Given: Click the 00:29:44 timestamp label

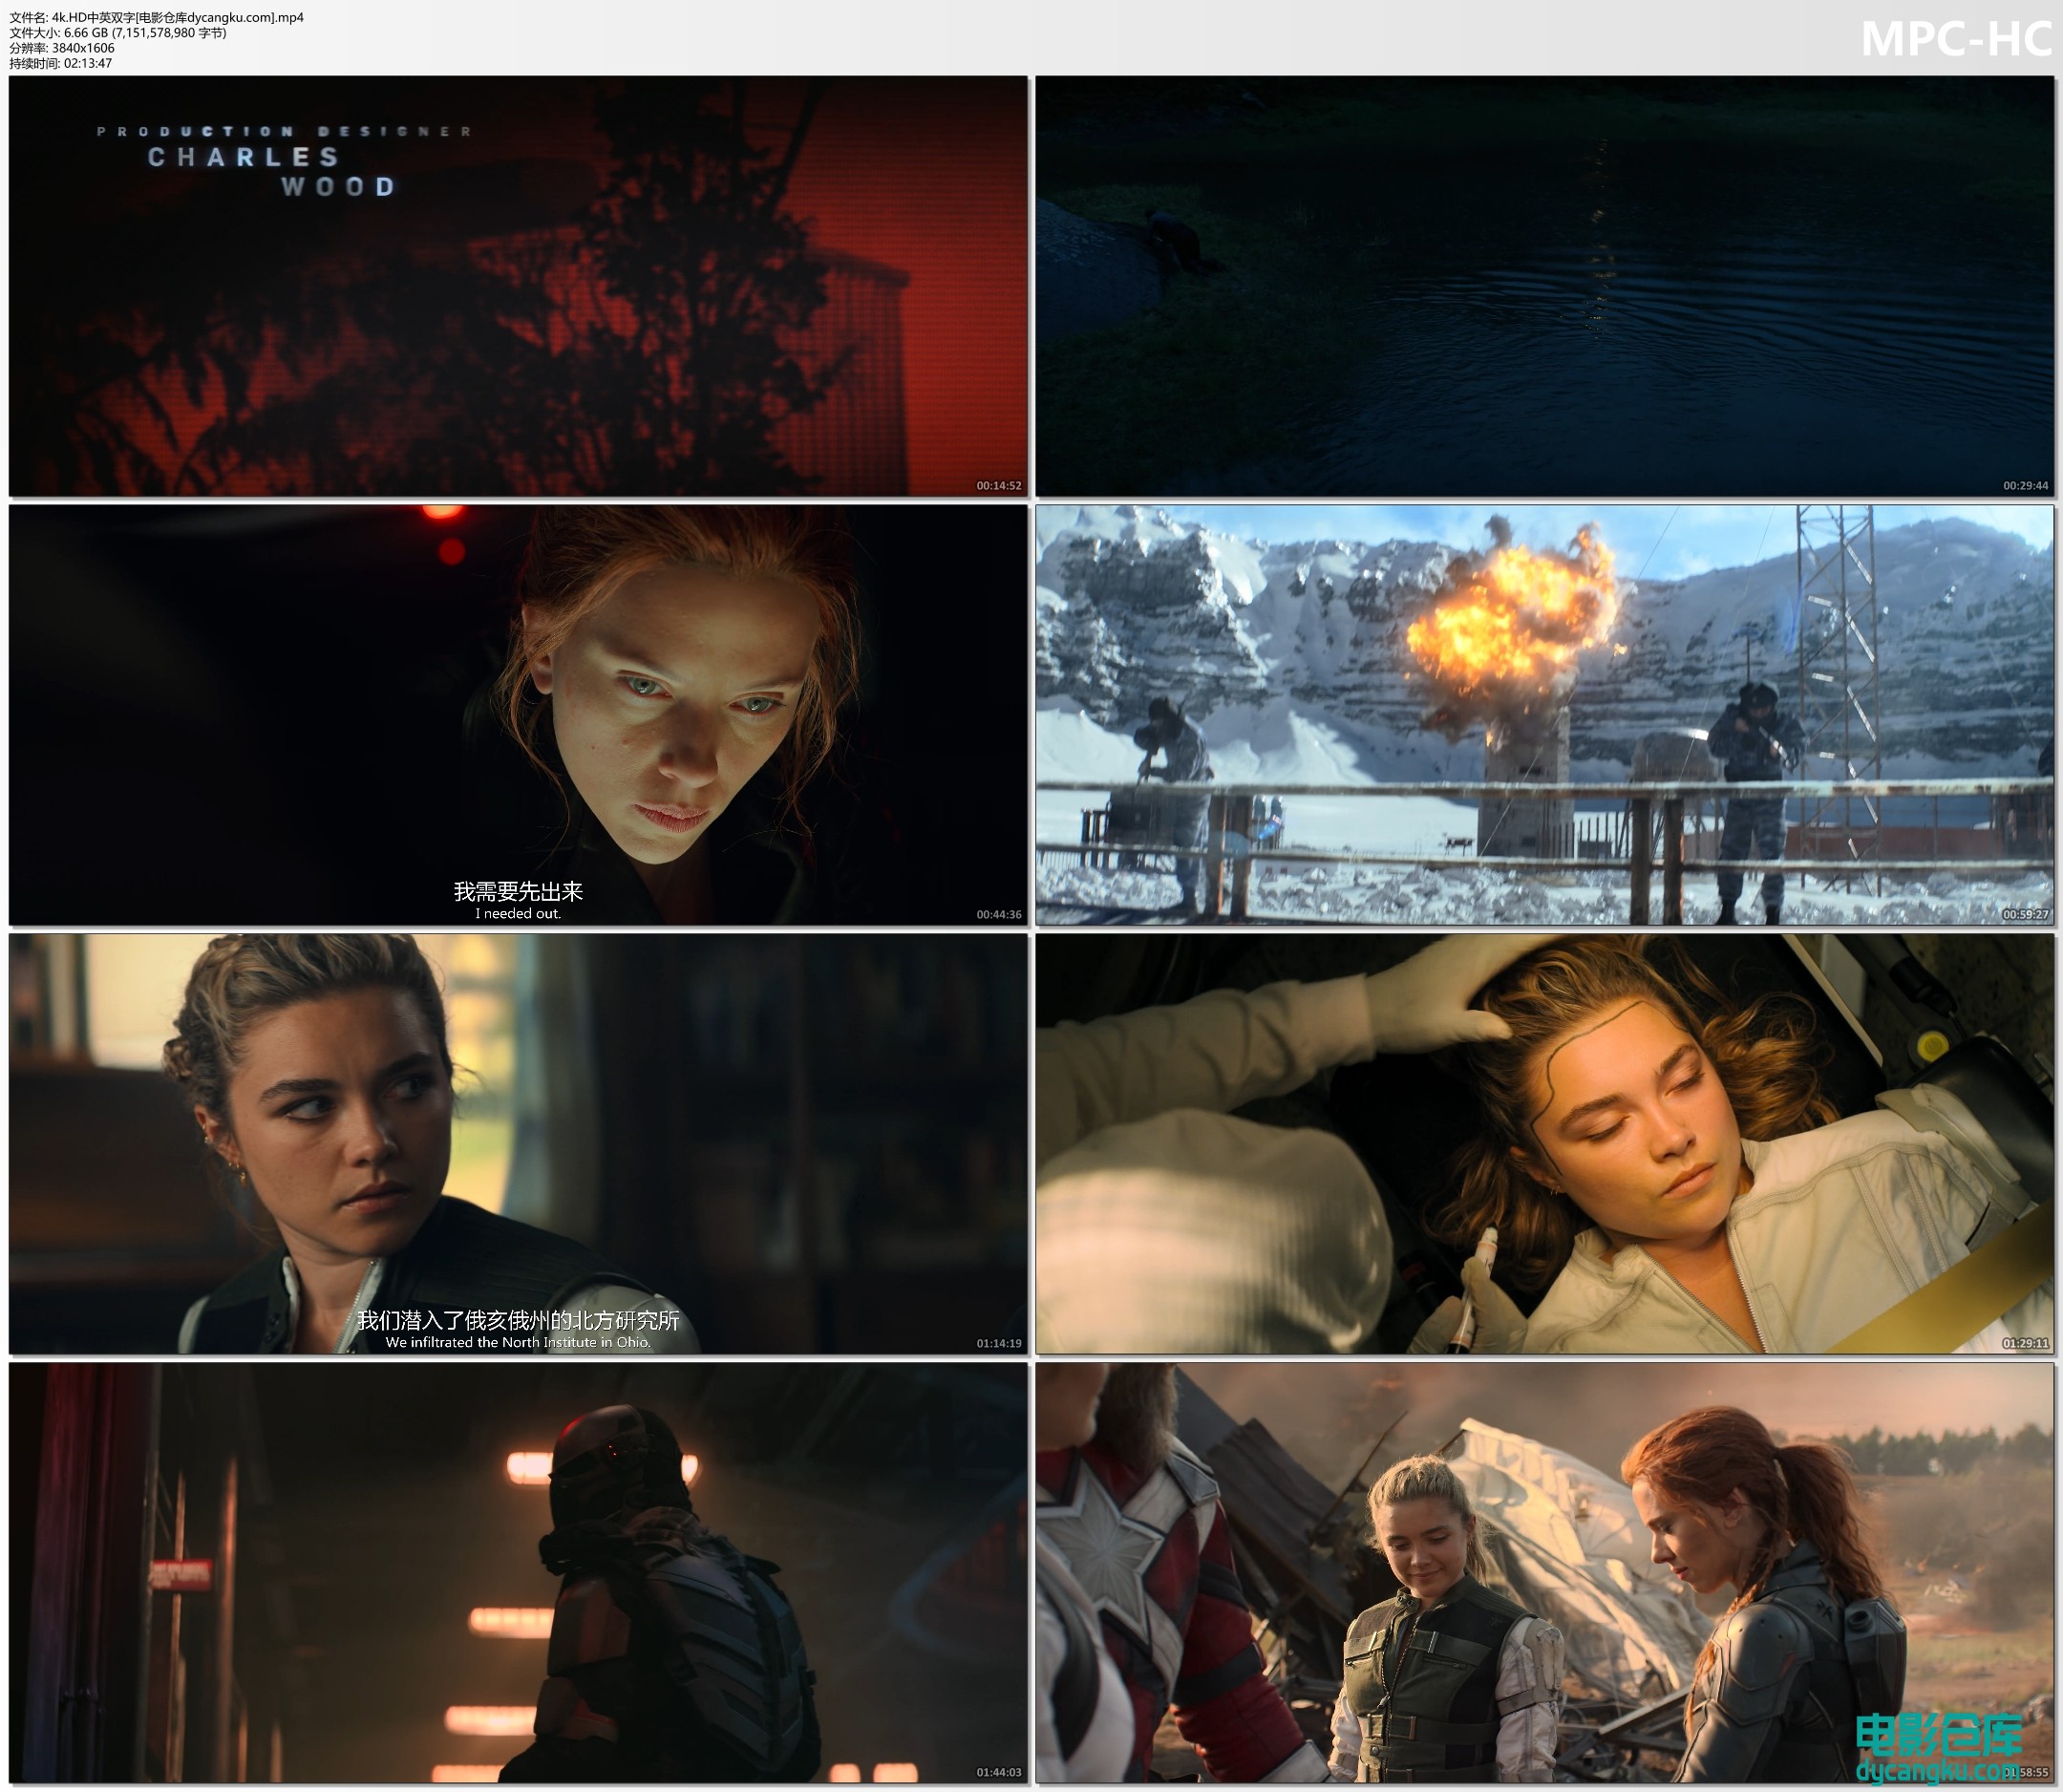Looking at the screenshot, I should [x=2026, y=486].
